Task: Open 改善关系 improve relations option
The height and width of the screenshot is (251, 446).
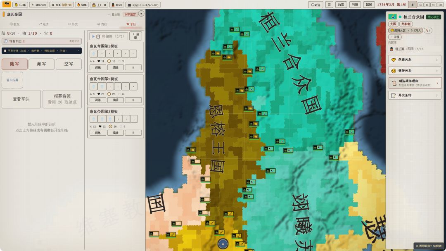Action: point(415,60)
